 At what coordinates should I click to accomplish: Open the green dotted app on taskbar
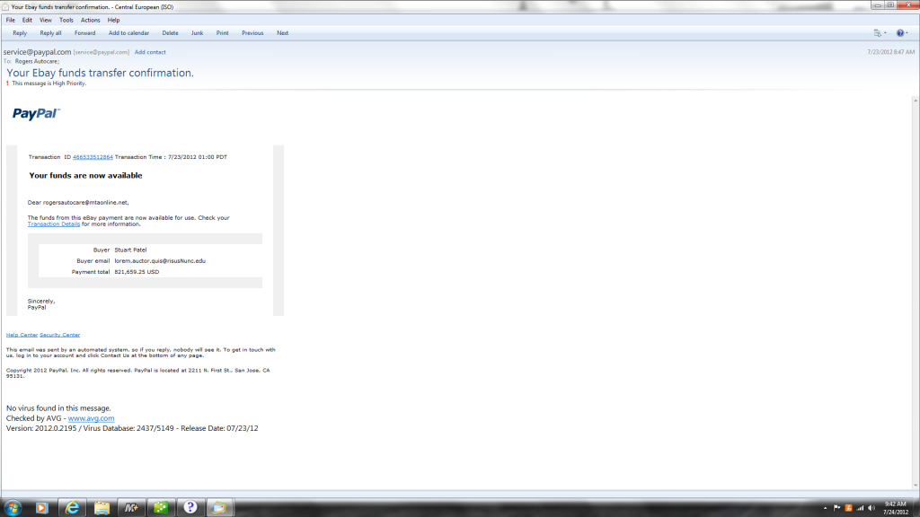[x=161, y=508]
